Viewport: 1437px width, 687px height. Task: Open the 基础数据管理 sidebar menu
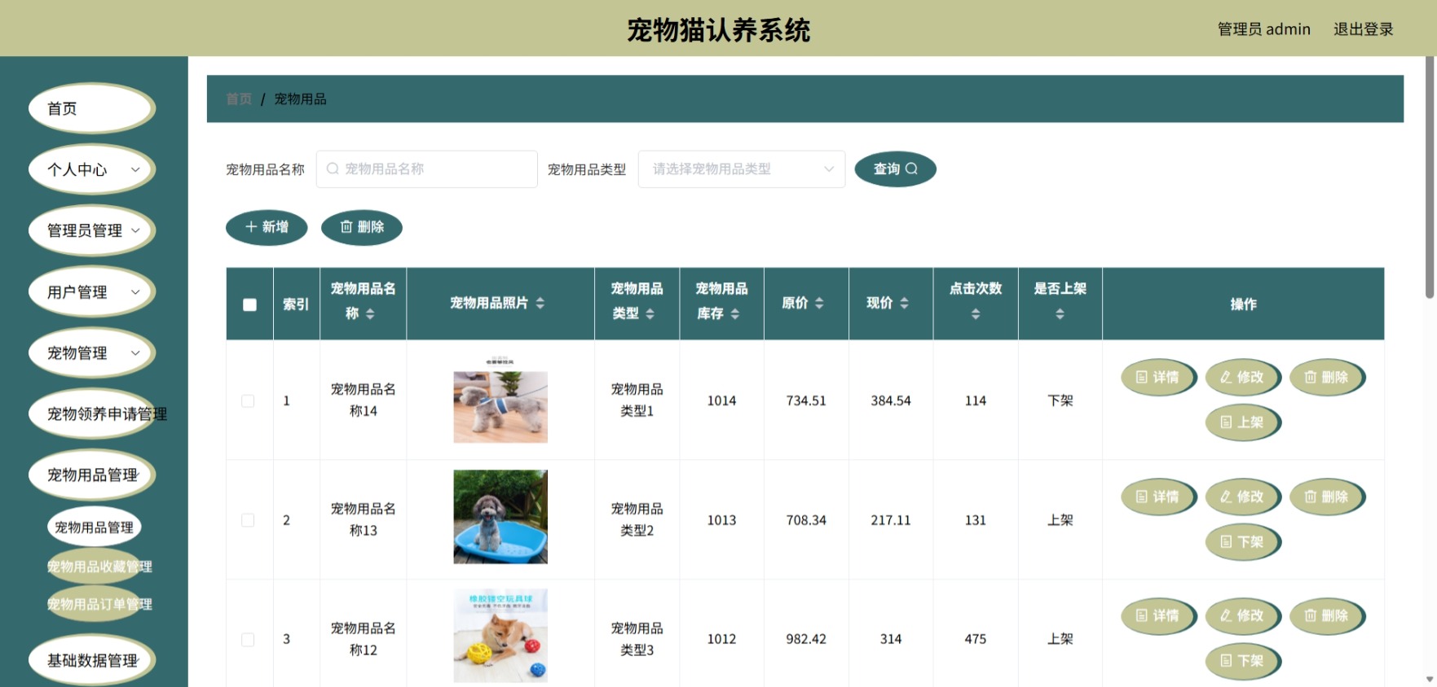(92, 660)
